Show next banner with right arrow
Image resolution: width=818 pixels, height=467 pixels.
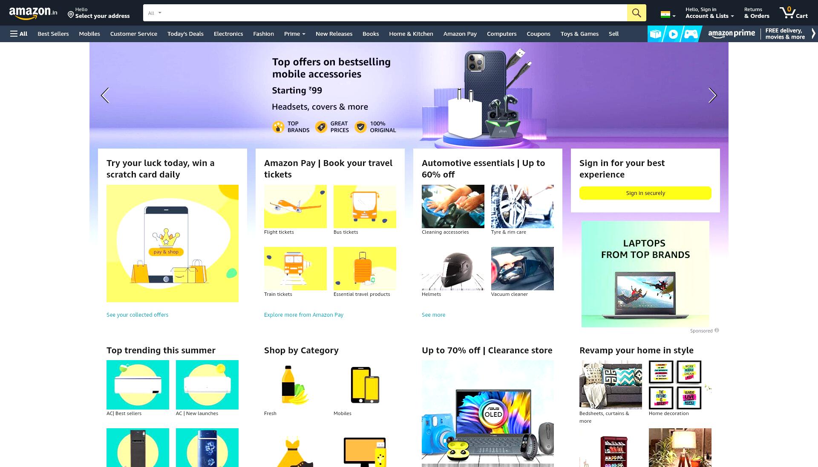click(x=712, y=95)
